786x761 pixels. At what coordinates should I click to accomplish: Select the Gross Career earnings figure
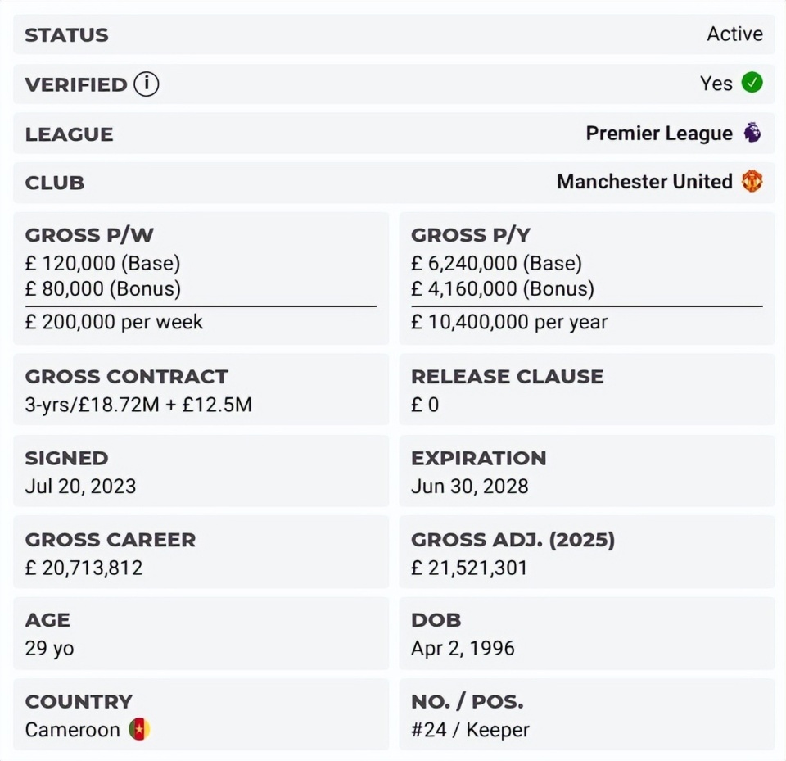point(84,568)
